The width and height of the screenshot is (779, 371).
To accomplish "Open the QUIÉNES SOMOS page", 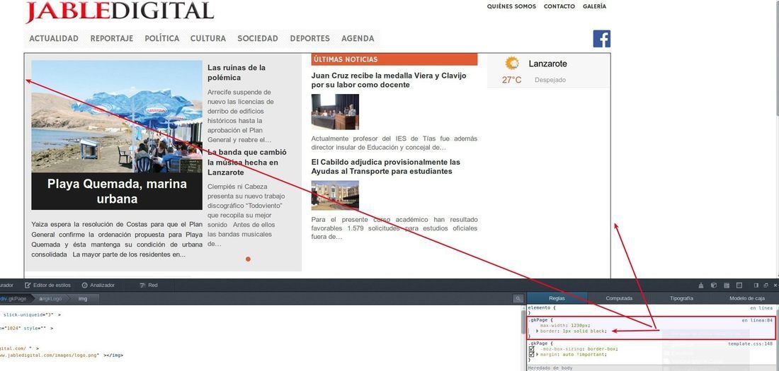I will [512, 6].
